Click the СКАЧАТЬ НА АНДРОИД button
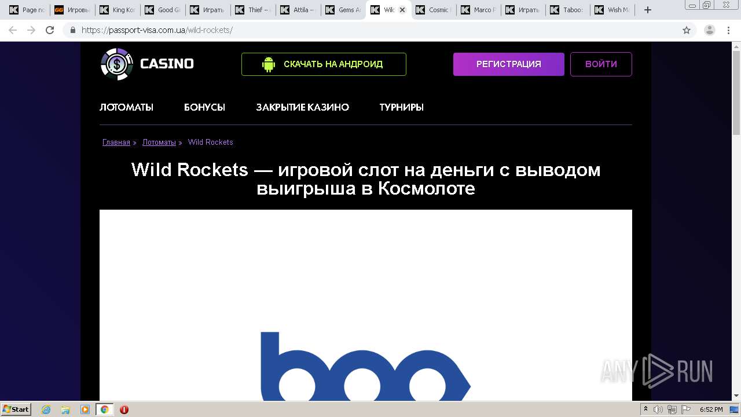Viewport: 741px width, 417px height. tap(324, 64)
